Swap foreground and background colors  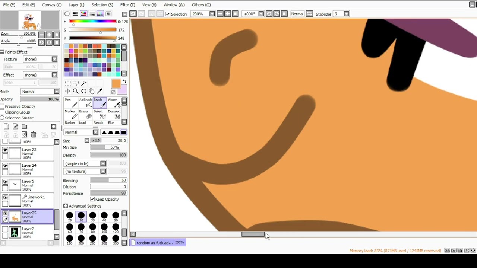(124, 81)
